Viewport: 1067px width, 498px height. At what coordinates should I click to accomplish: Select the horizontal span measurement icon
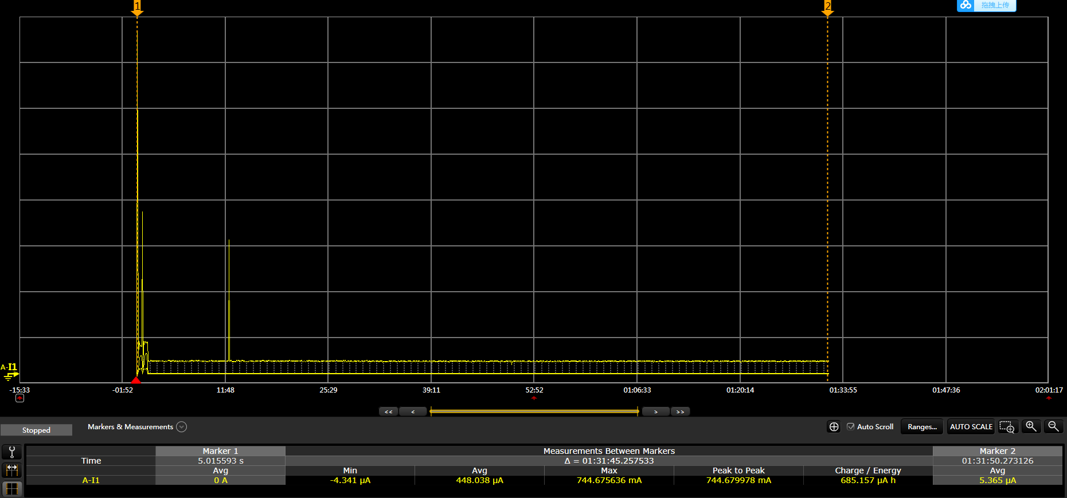coord(11,470)
